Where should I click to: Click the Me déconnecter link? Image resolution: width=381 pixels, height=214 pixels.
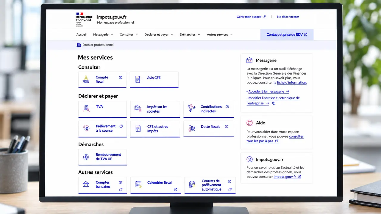point(288,17)
